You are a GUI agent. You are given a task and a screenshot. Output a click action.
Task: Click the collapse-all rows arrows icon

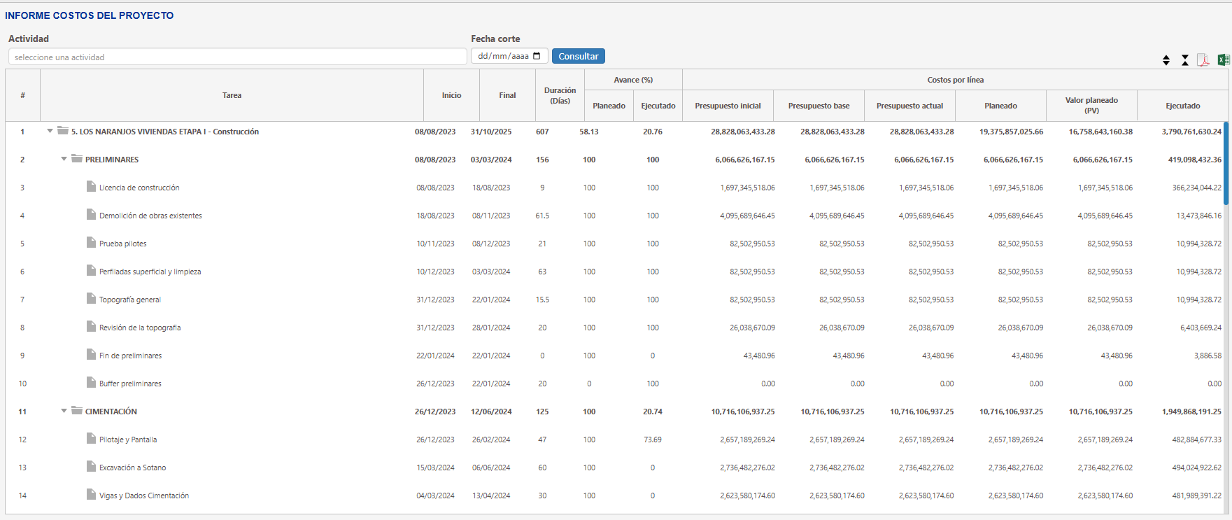click(x=1185, y=60)
